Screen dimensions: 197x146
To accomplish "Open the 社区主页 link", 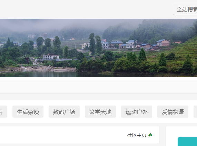I will tap(137, 135).
